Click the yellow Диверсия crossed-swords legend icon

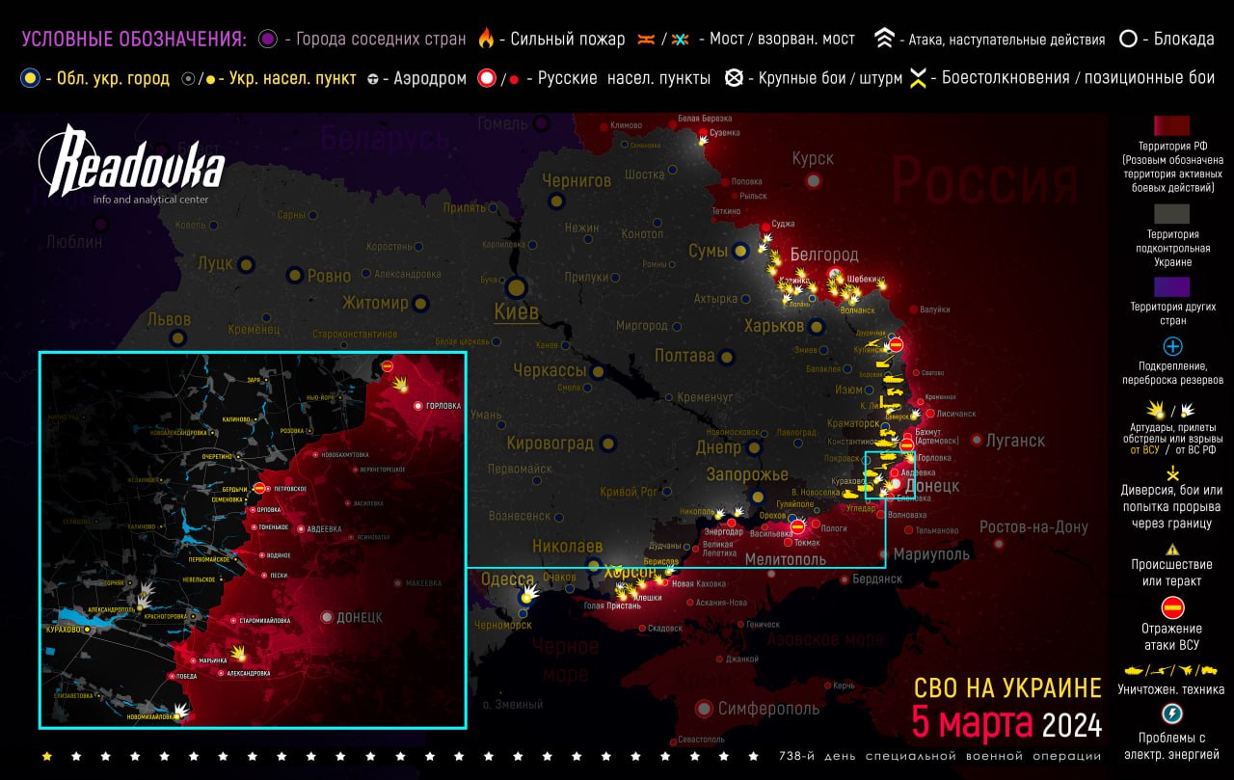point(1172,473)
